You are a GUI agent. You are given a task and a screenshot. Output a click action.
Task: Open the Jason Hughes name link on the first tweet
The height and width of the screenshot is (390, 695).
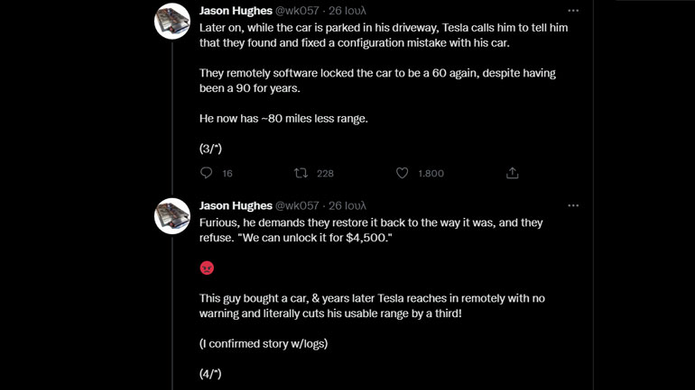(236, 11)
